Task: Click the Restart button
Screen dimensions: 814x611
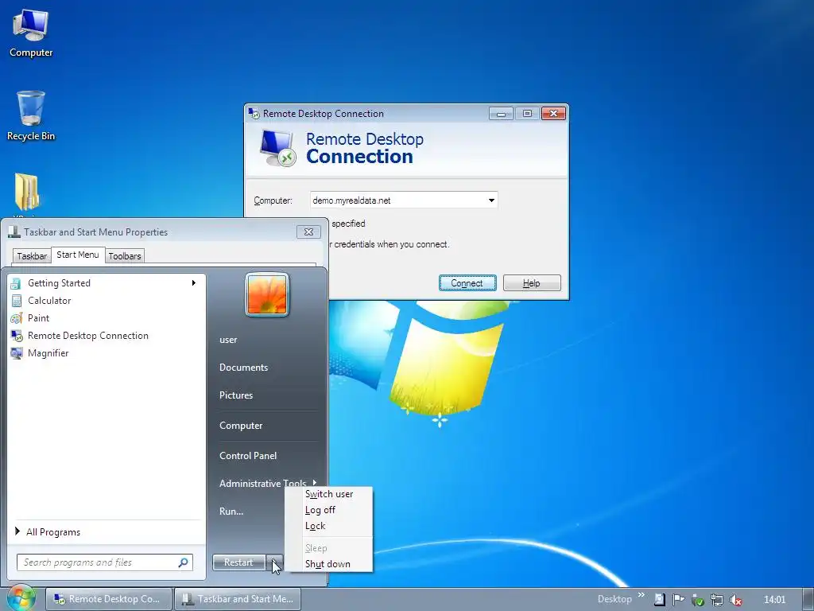Action: (238, 562)
